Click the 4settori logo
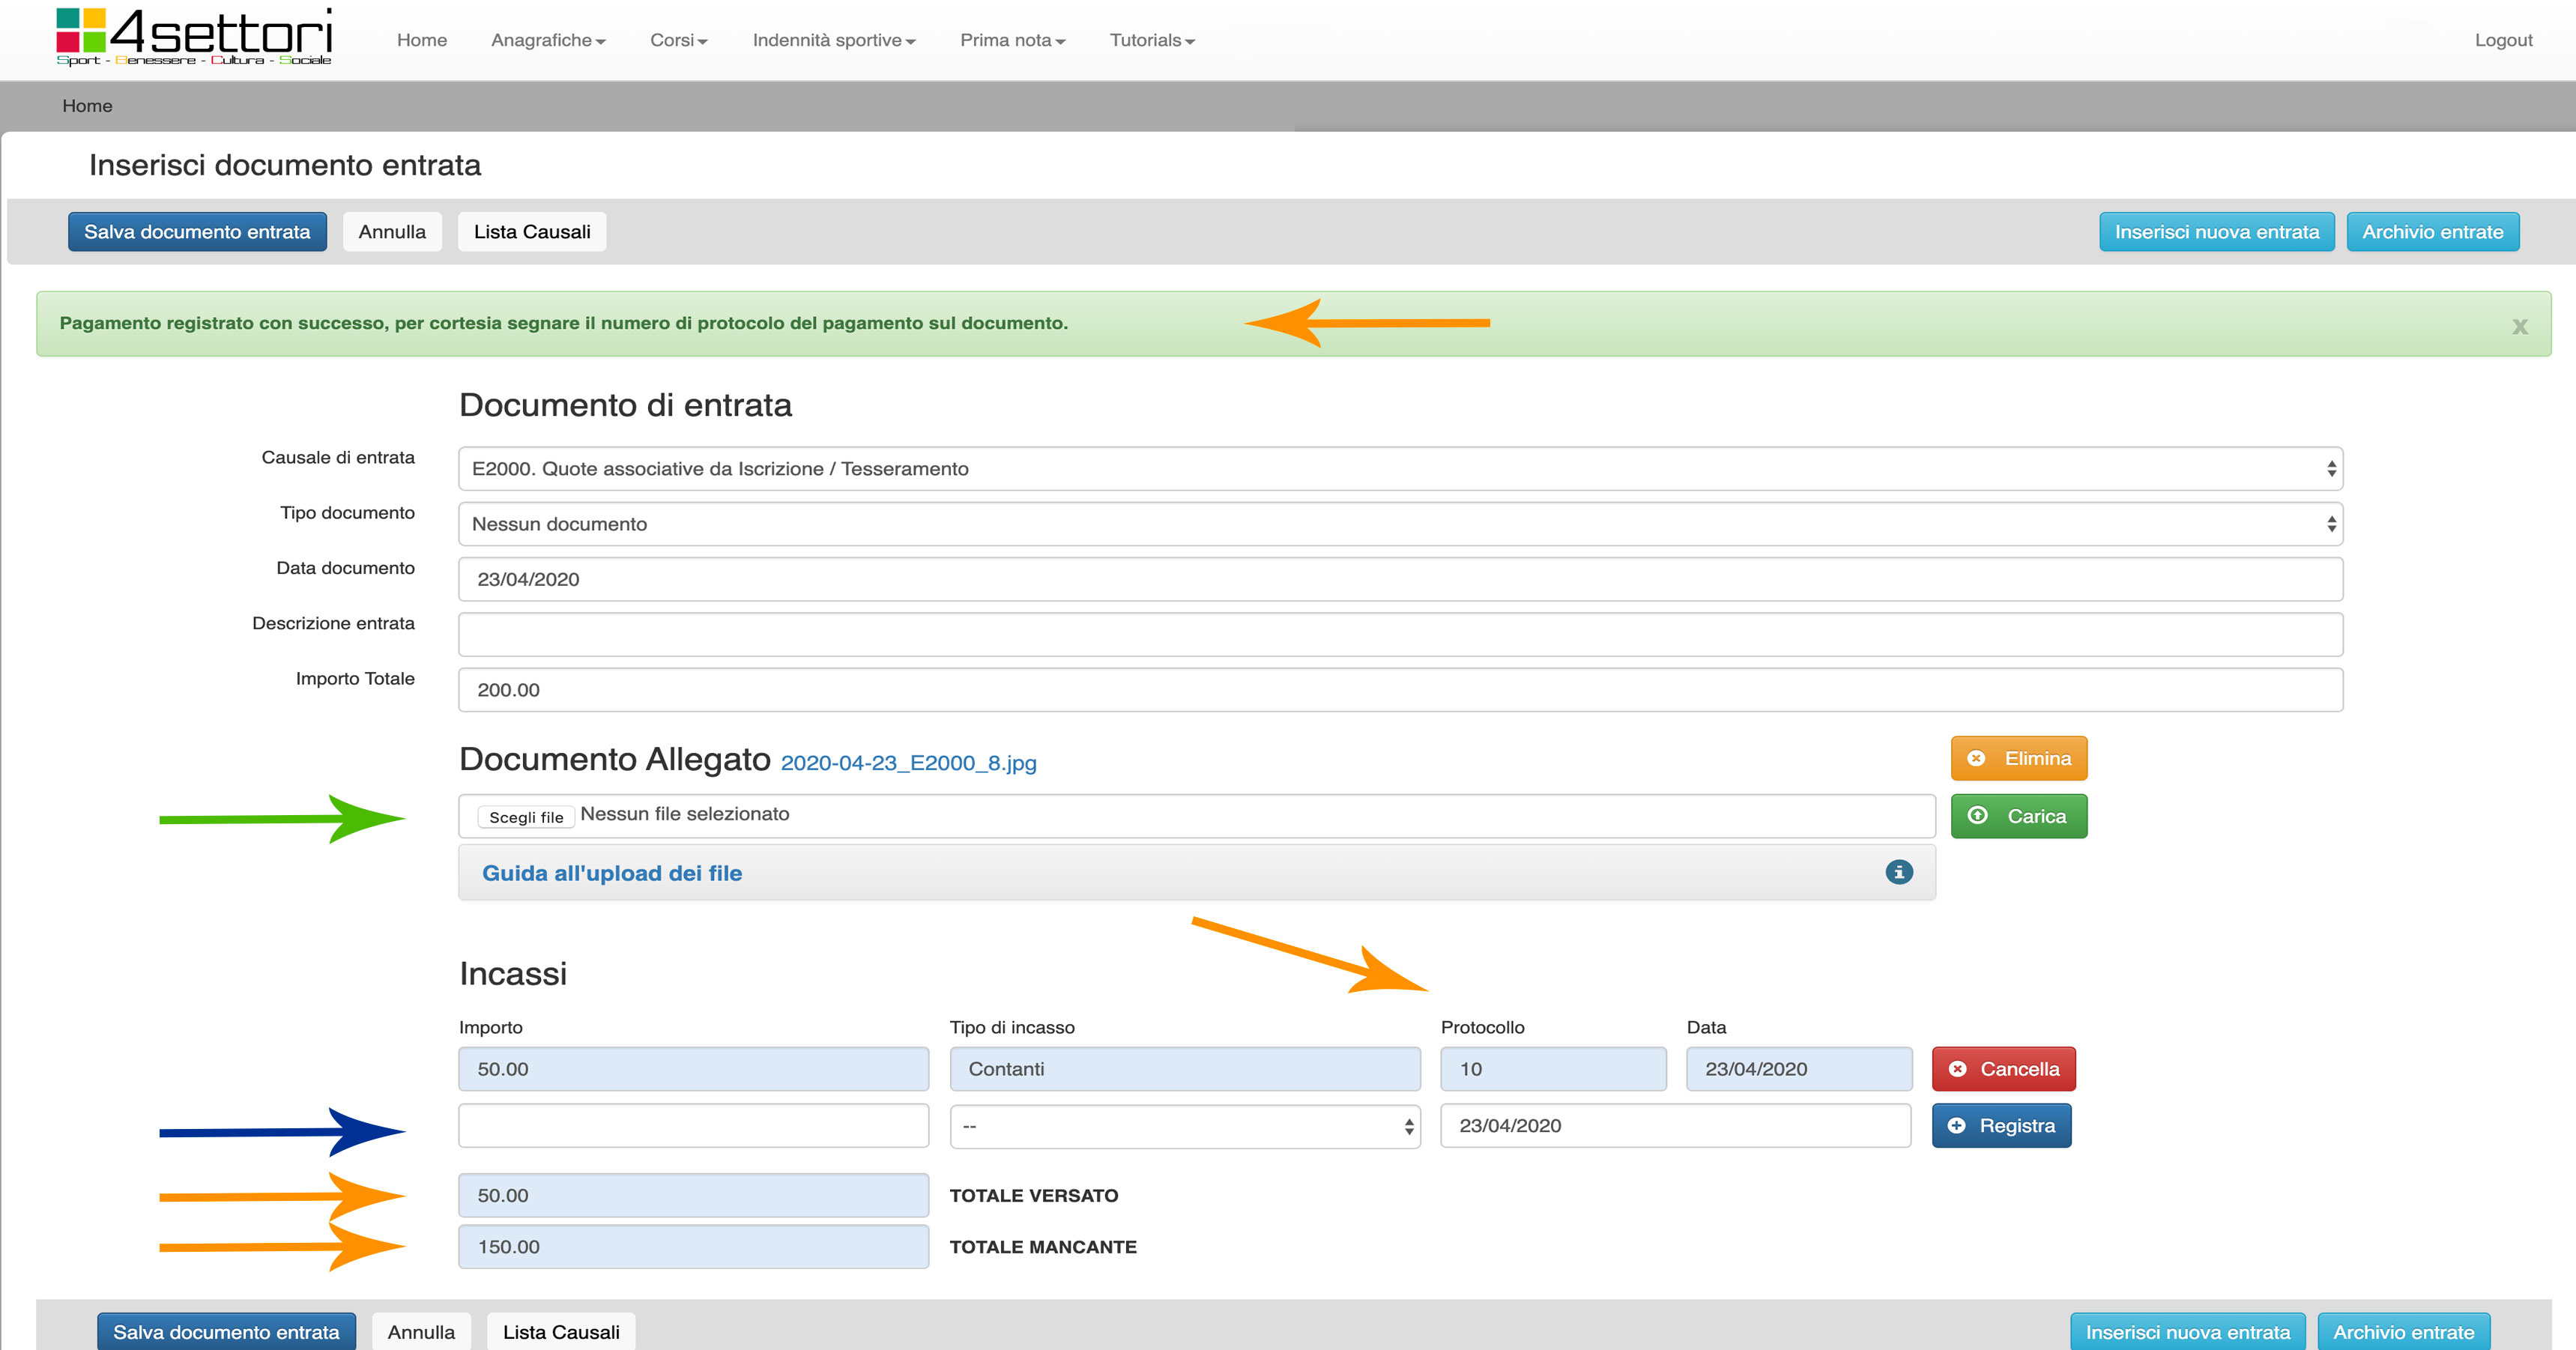 click(x=194, y=38)
